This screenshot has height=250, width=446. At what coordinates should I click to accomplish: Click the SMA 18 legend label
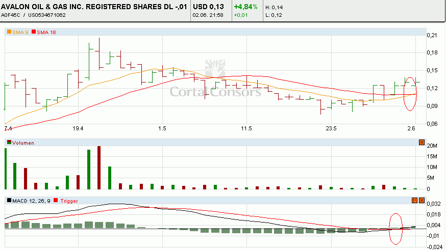(x=46, y=32)
